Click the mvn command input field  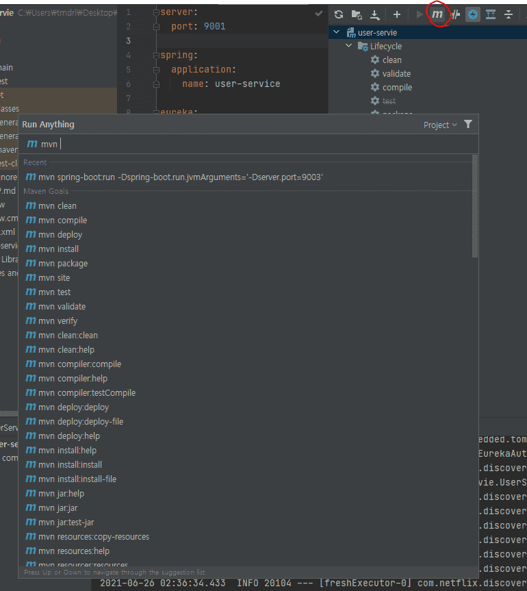coord(246,144)
